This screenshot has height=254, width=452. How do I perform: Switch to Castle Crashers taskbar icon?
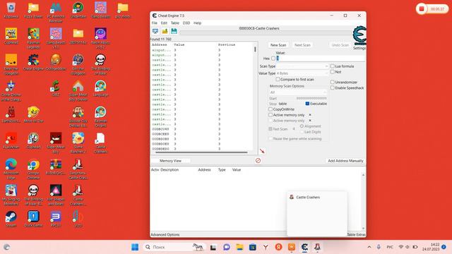317,247
